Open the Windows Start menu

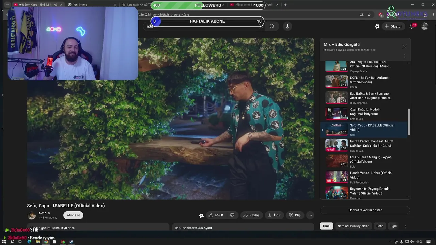(x=4, y=242)
